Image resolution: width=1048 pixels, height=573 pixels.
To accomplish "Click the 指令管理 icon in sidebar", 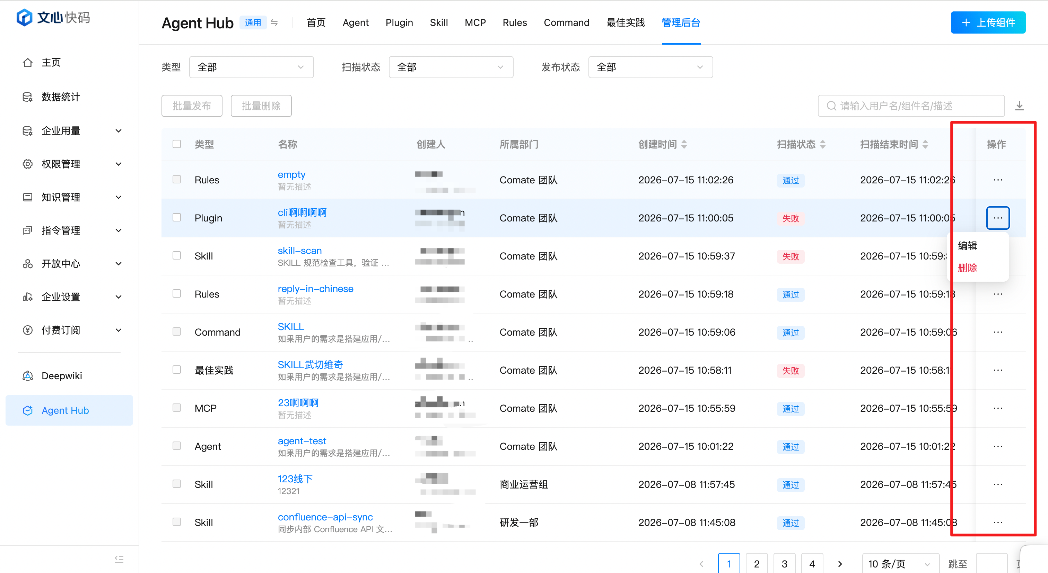I will [27, 231].
